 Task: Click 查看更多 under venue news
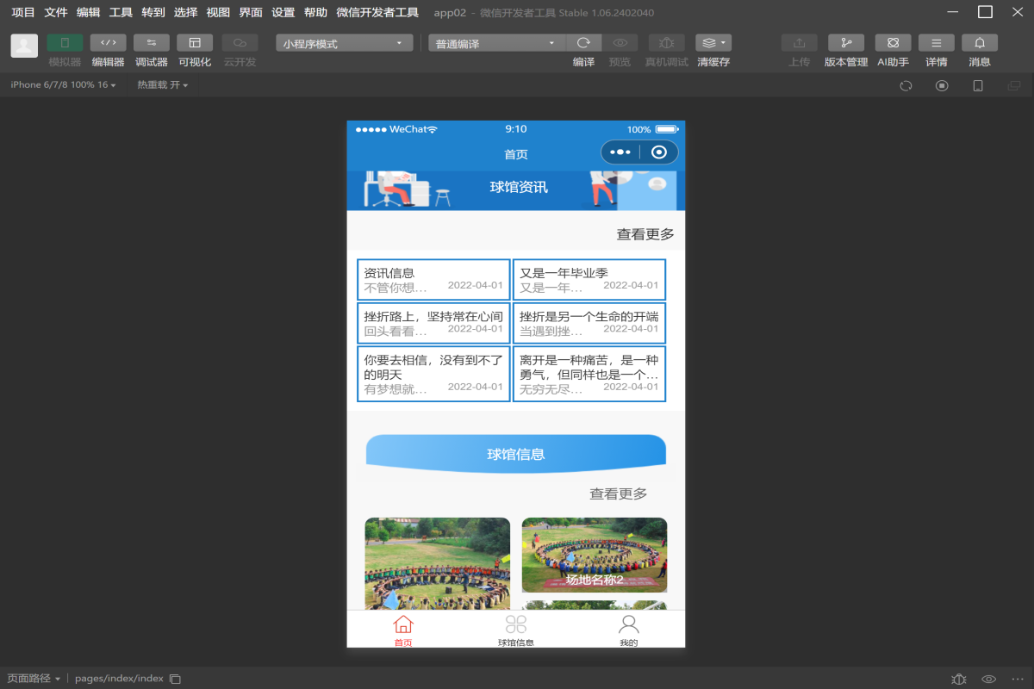pos(645,234)
